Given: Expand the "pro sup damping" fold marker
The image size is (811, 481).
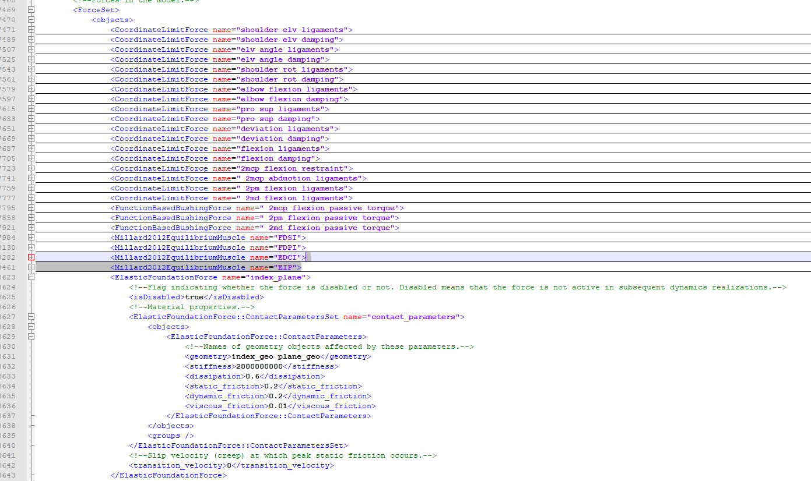Looking at the screenshot, I should pos(31,119).
